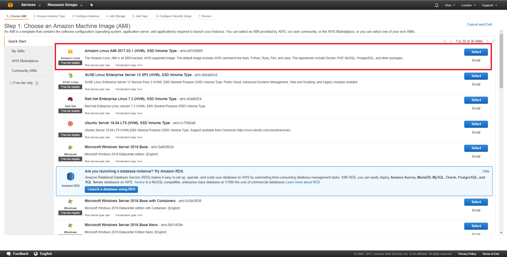Image resolution: width=507 pixels, height=257 pixels.
Task: Open the notifications bell icon
Action: (436, 5)
